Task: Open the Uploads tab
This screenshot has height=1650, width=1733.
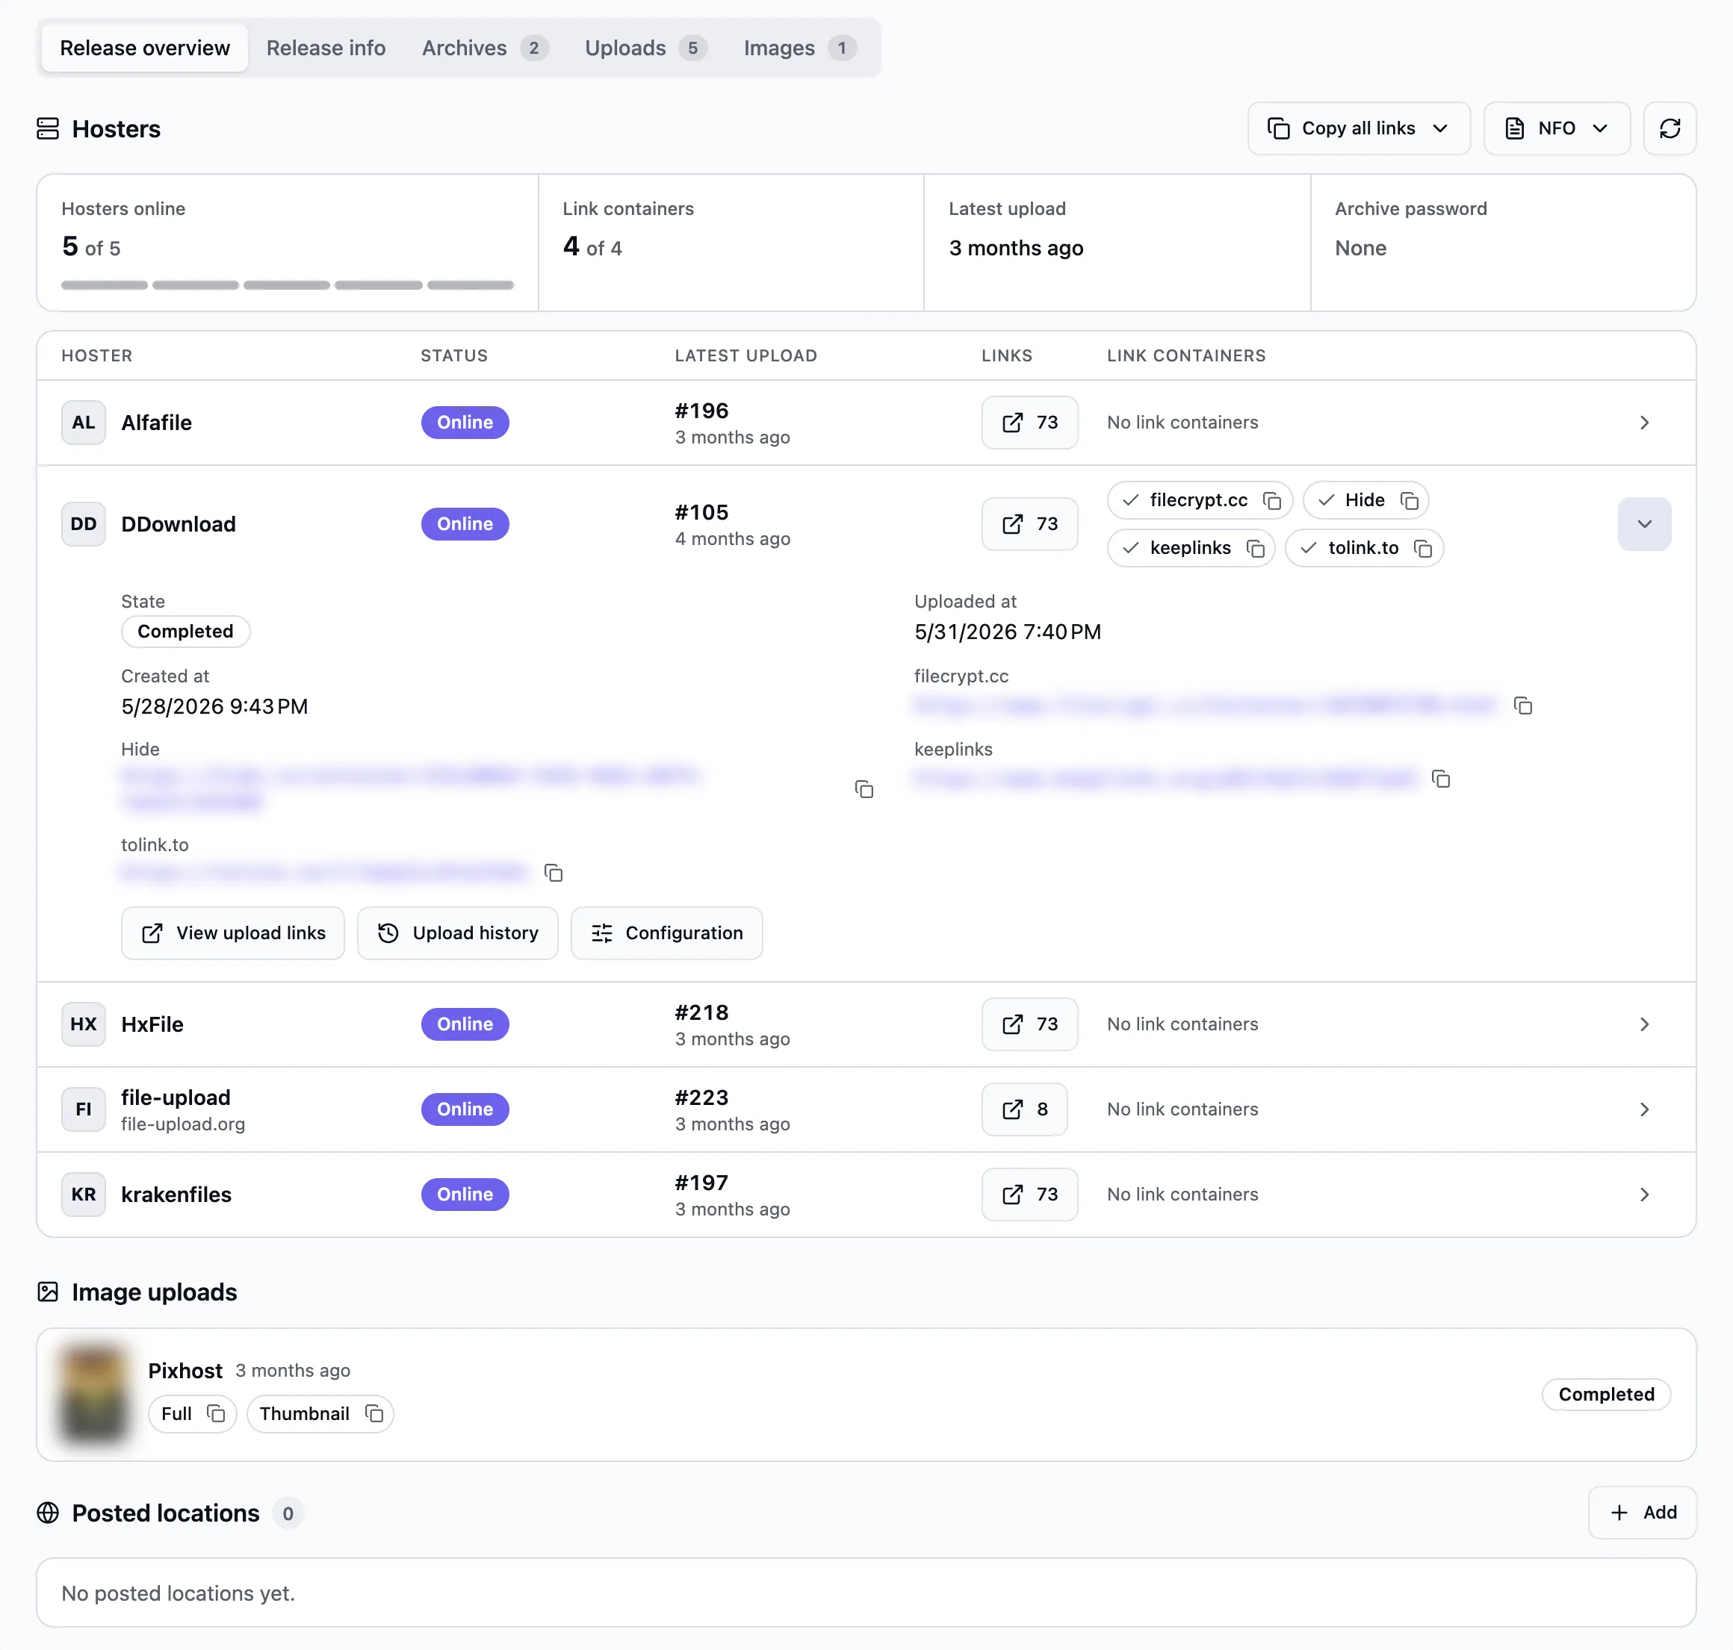Action: point(645,48)
